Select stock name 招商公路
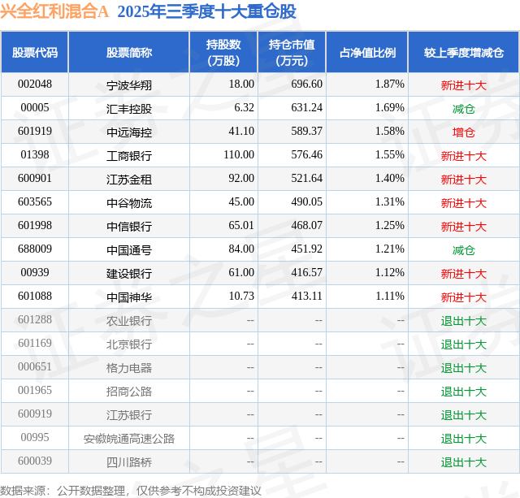This screenshot has width=520, height=498. pos(129,392)
